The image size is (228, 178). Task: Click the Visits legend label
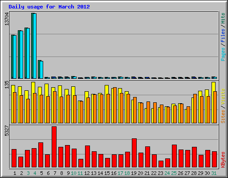click(x=223, y=97)
